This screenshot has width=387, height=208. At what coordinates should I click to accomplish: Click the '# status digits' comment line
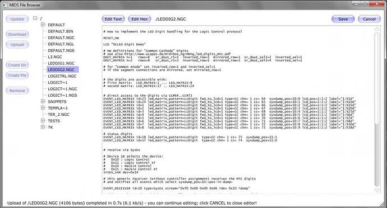[x=118, y=134]
